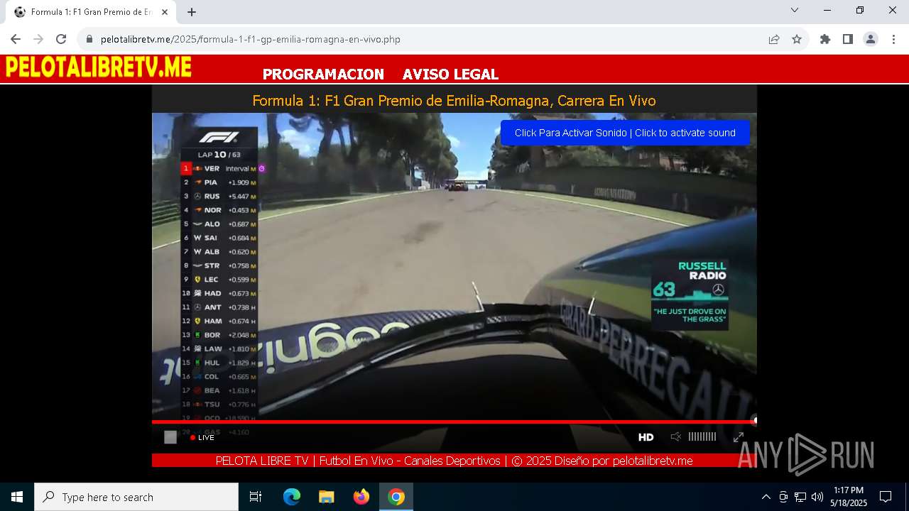The image size is (909, 511).
Task: Toggle the browser side panel
Action: coord(848,39)
